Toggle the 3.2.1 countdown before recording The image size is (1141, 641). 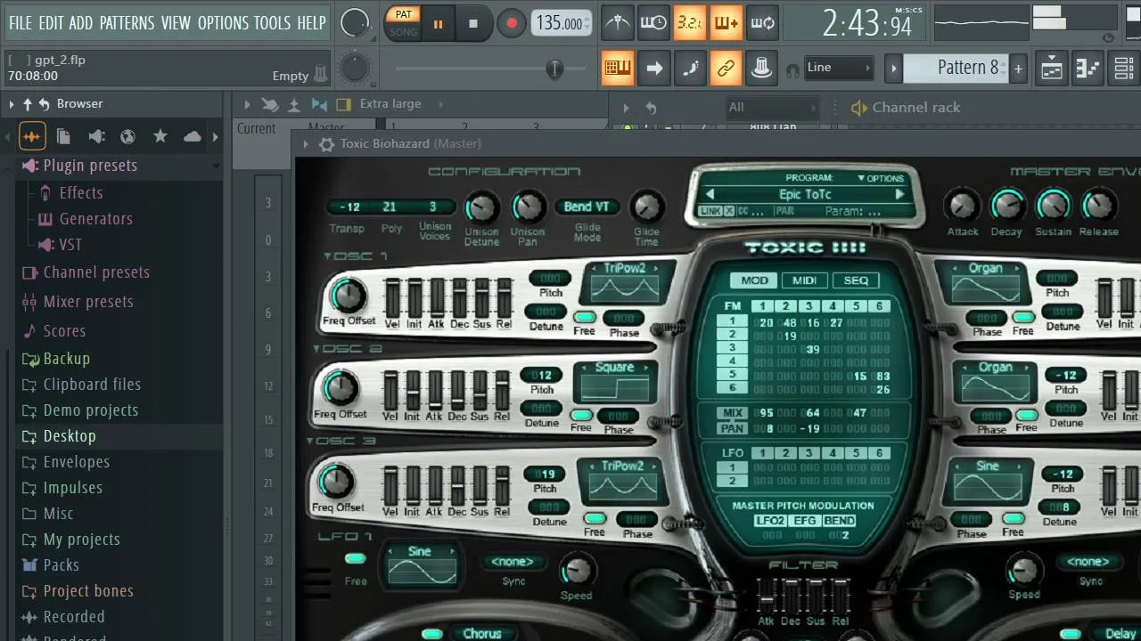click(x=690, y=23)
